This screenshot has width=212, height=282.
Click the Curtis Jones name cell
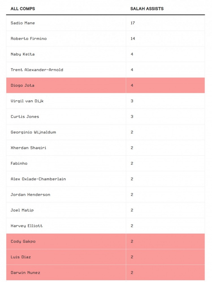pyautogui.click(x=25, y=116)
